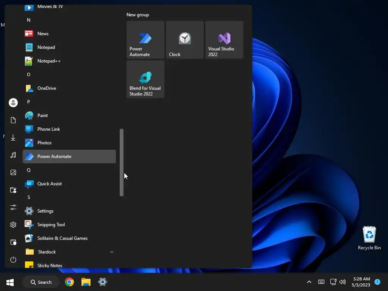Open Google Chrome from the taskbar
The image size is (388, 291).
(x=69, y=282)
